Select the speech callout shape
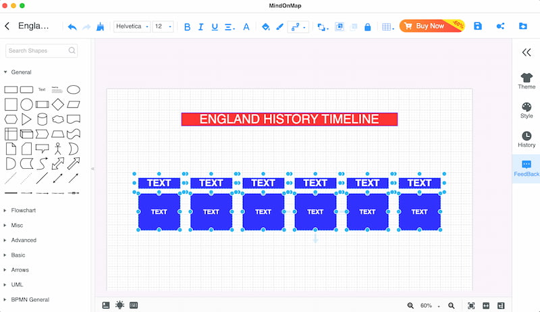 (42, 149)
